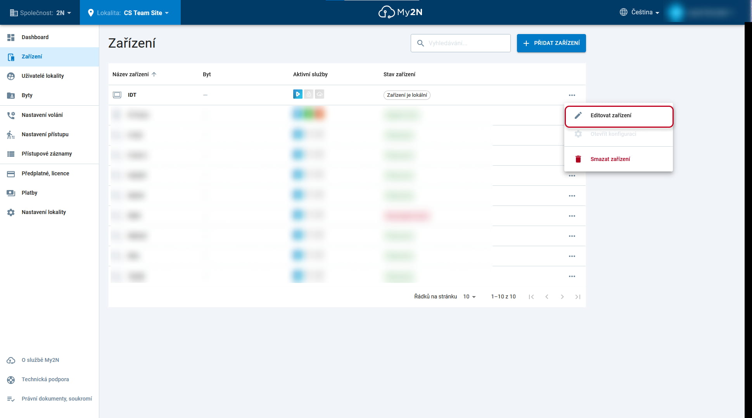Click the Technická podpora lifebuoy icon
This screenshot has height=418, width=752.
point(11,380)
